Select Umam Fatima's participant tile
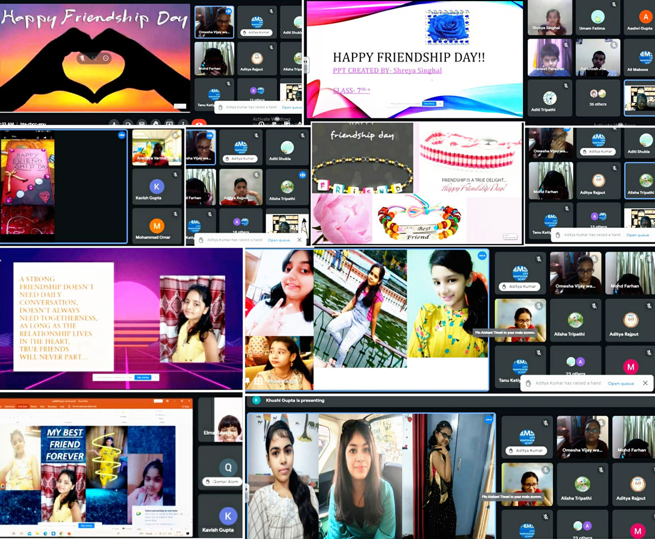The height and width of the screenshot is (539, 655). point(597,17)
